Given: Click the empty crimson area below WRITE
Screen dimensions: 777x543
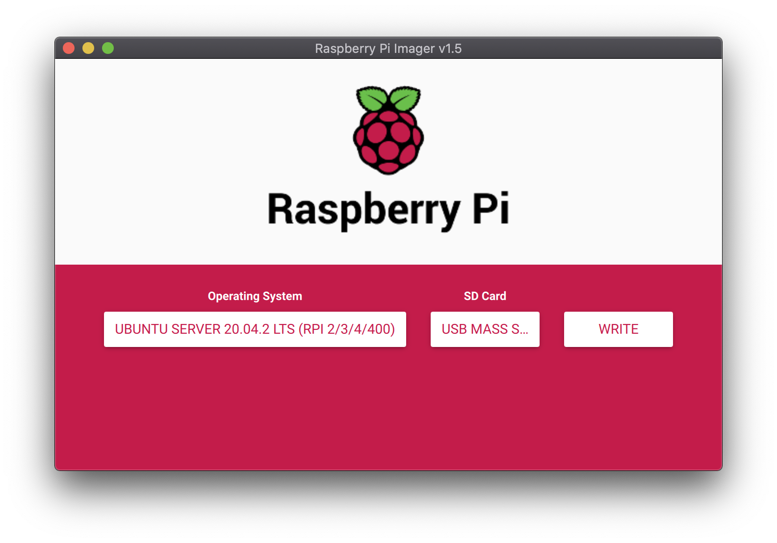Looking at the screenshot, I should pos(618,407).
